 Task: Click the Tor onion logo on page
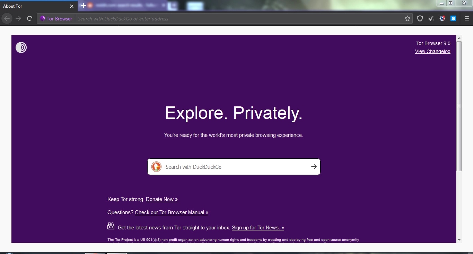point(21,47)
